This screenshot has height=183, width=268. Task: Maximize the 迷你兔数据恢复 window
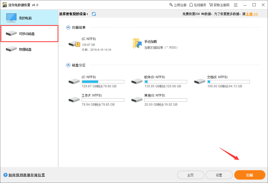click(254, 5)
